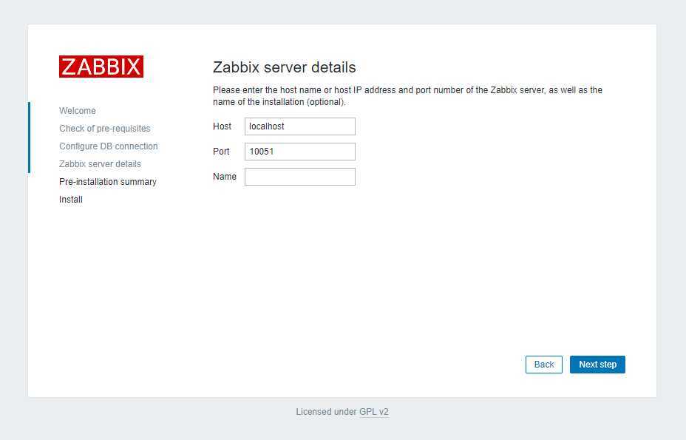Go back with the Back button
Viewport: 686px width, 440px height.
click(x=544, y=365)
